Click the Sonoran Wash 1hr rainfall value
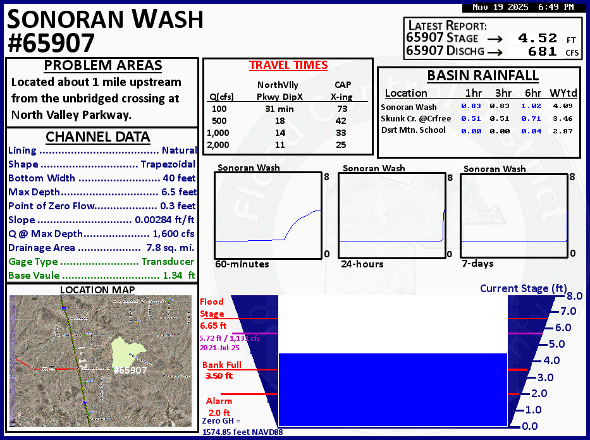 471,106
